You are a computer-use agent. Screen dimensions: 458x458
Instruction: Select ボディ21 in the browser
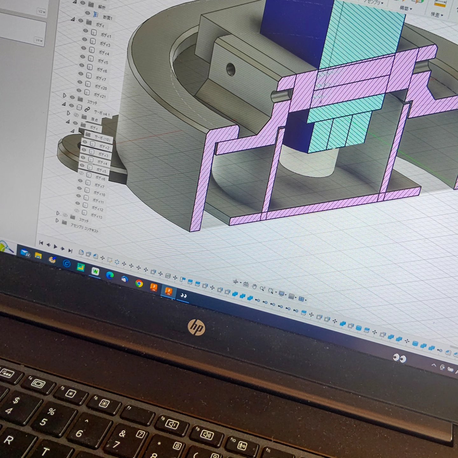100,95
